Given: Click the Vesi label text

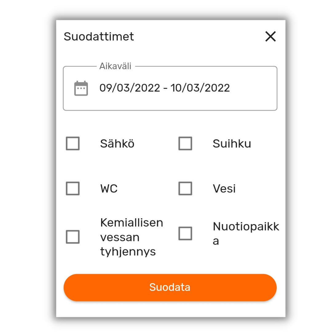Looking at the screenshot, I should click(x=224, y=189).
